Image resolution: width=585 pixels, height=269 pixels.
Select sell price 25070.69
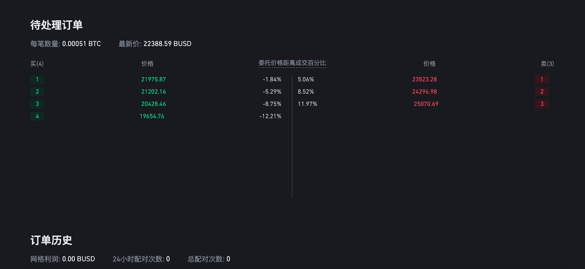pos(426,104)
